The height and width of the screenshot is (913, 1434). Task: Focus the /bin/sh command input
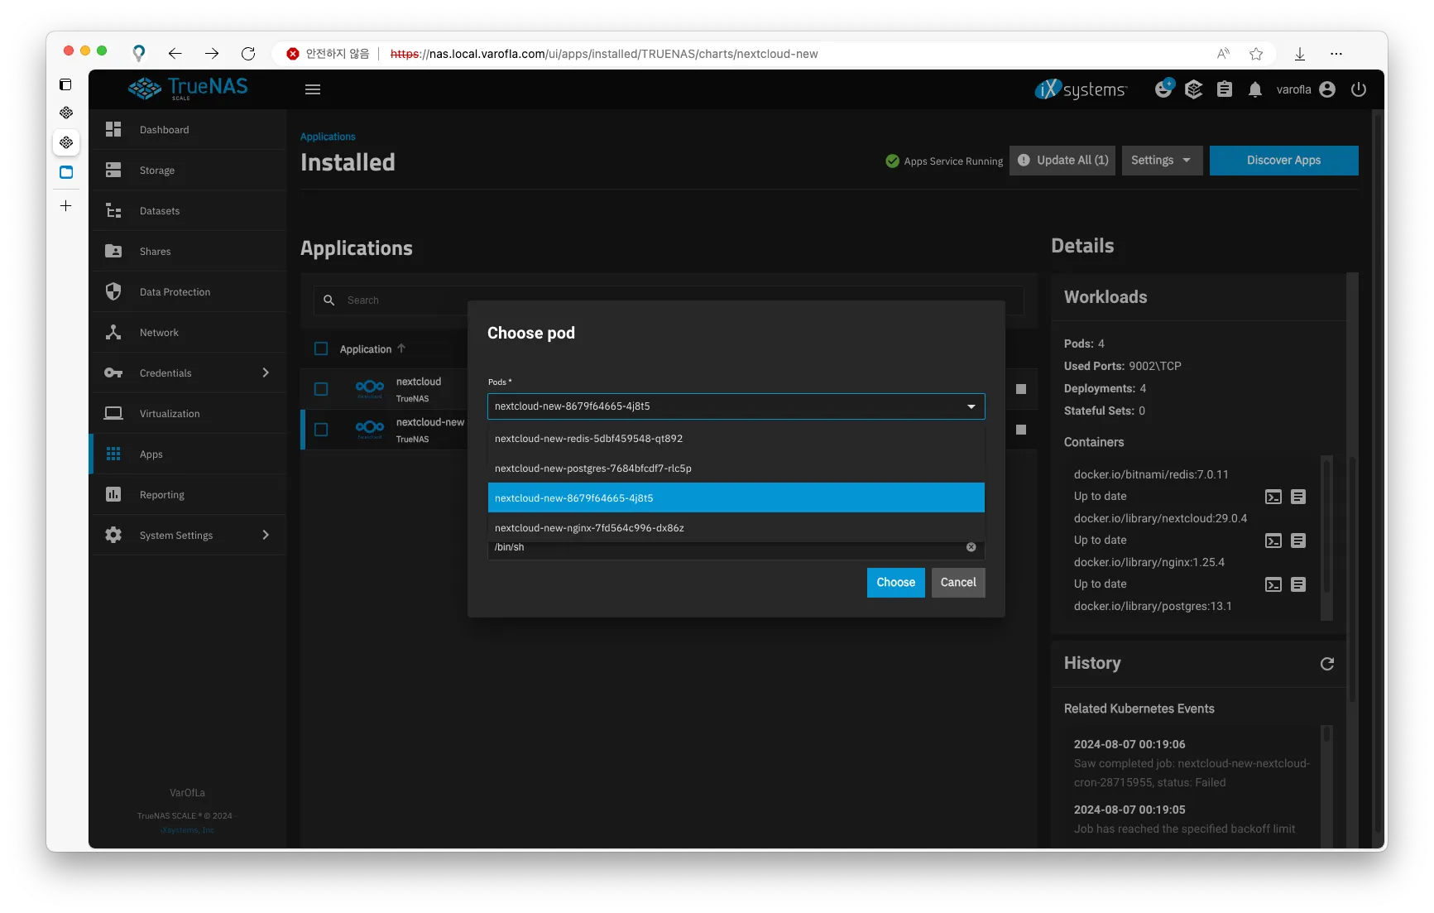pyautogui.click(x=728, y=547)
